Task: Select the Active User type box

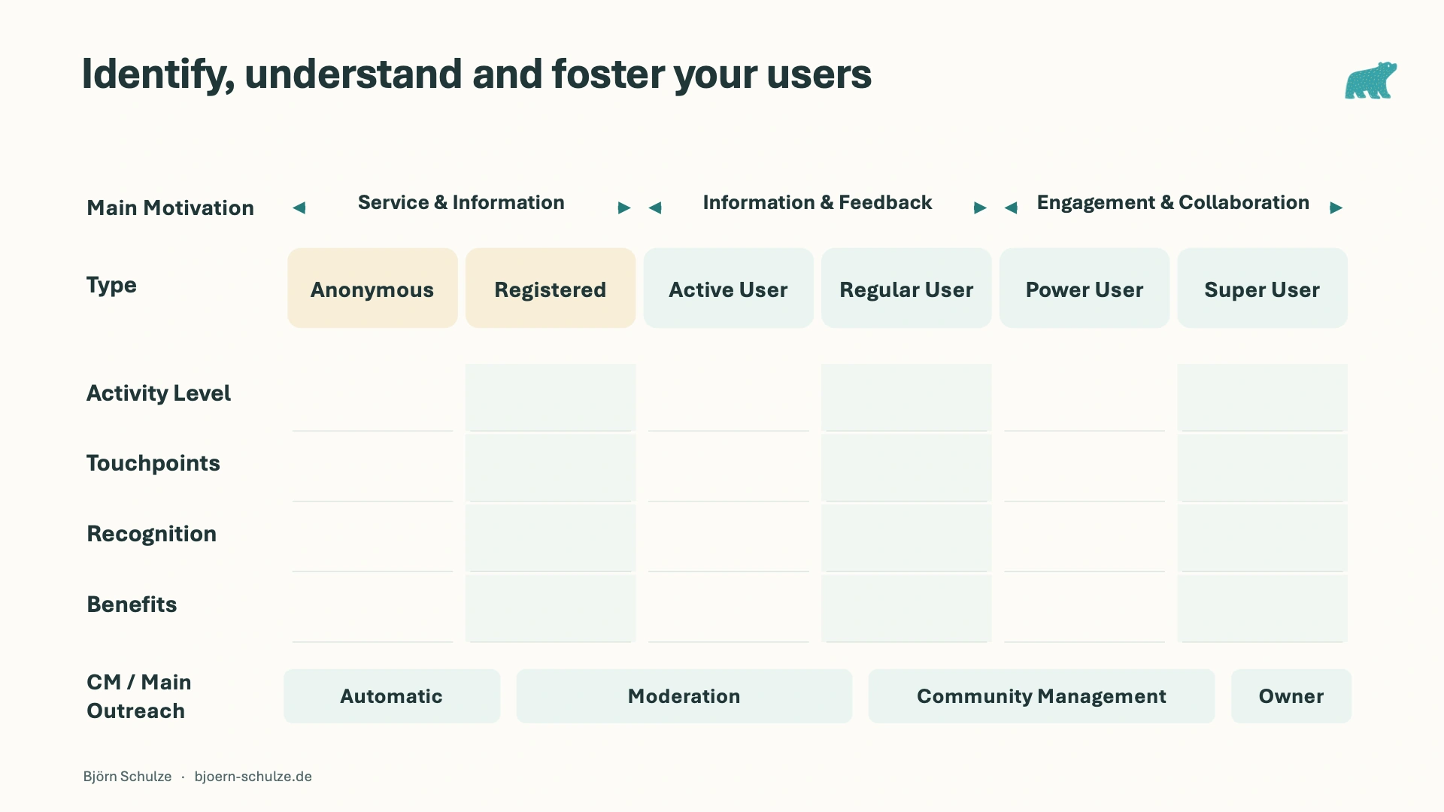Action: 728,288
